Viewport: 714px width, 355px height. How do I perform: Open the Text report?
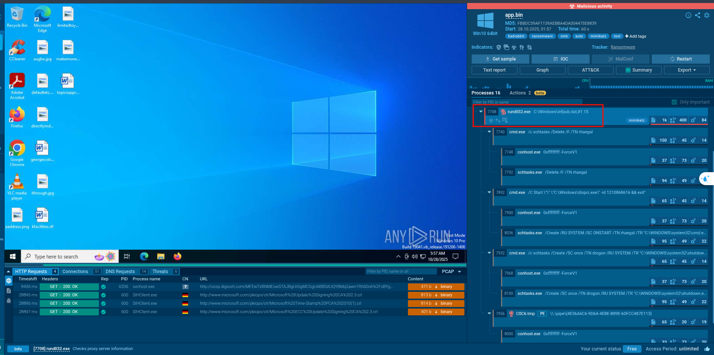click(495, 70)
